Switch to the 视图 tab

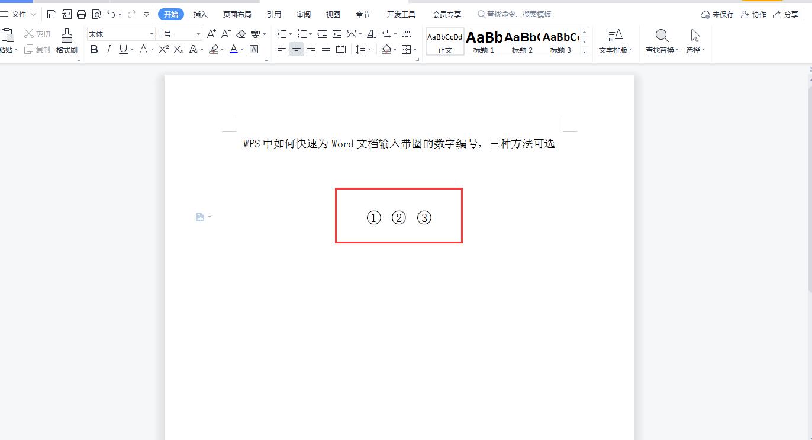[x=333, y=14]
